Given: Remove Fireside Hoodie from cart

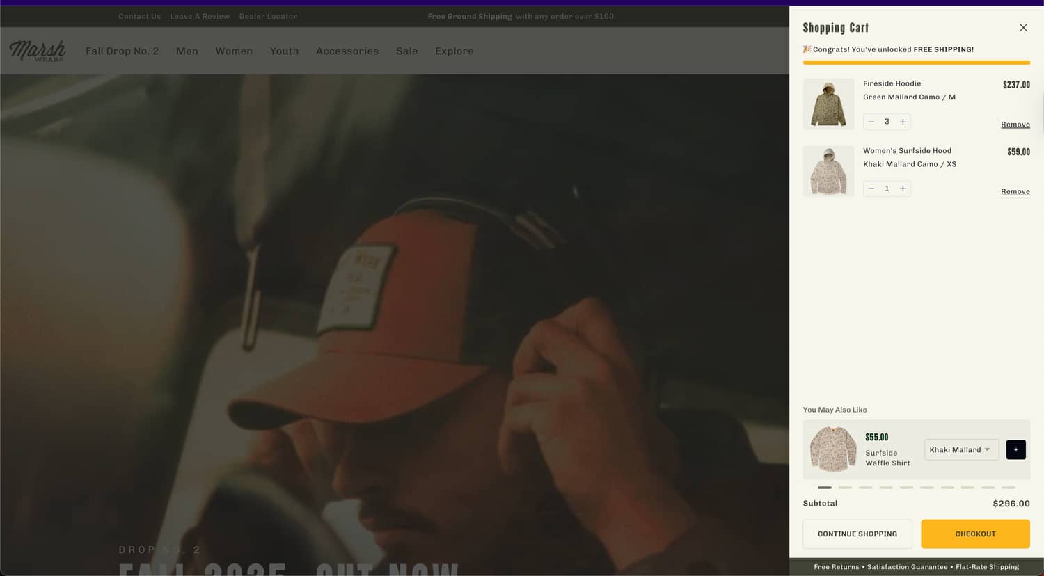Looking at the screenshot, I should [1015, 125].
